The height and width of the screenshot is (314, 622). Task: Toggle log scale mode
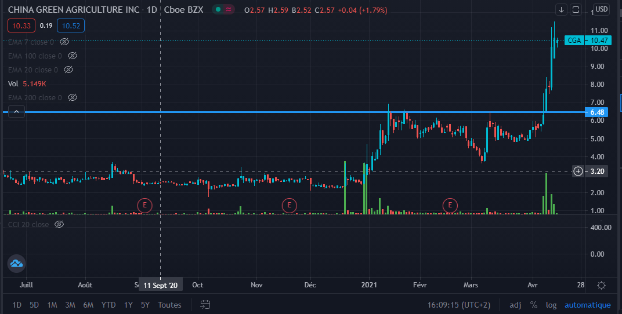pos(551,305)
